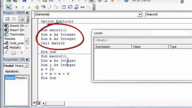Click the Call Stack icon
The image size is (192, 108).
[x=89, y=7]
